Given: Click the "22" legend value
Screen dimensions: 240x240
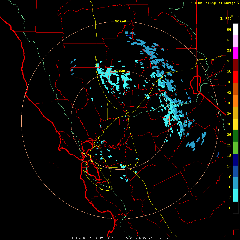Looking at the screenshot, I should (229, 145).
